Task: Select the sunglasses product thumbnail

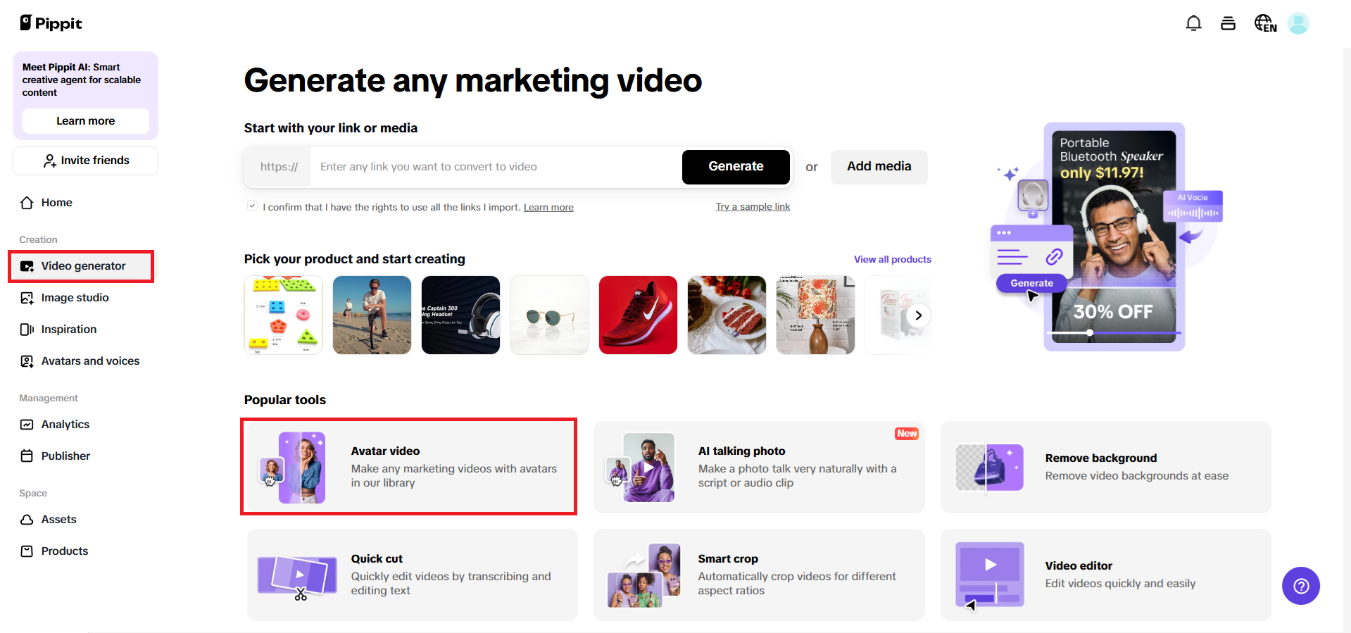Action: point(549,315)
